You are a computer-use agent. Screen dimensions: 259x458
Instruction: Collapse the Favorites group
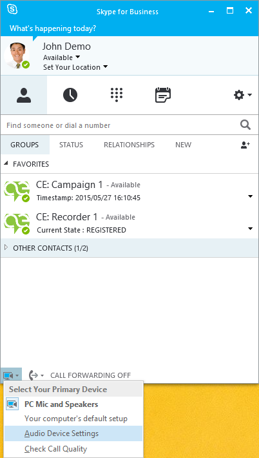pos(6,163)
